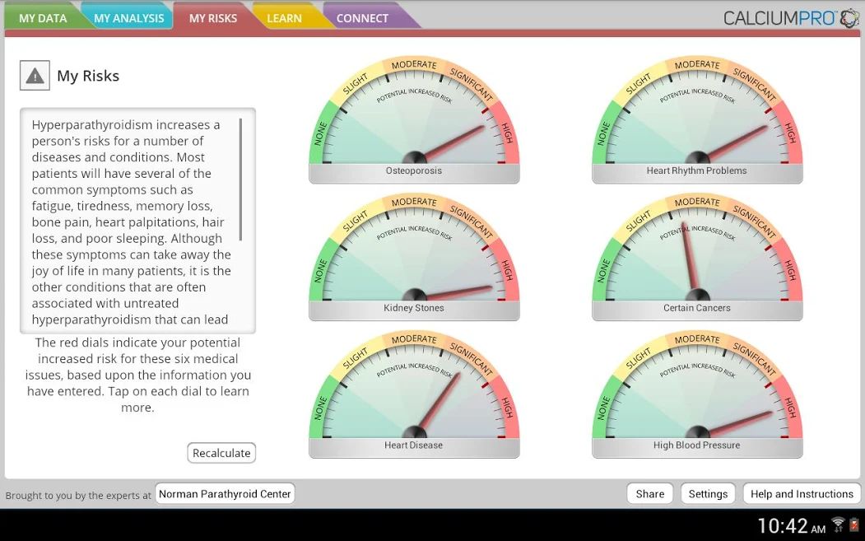Open Settings from the bottom bar
Viewport: 865px width, 541px height.
(708, 494)
